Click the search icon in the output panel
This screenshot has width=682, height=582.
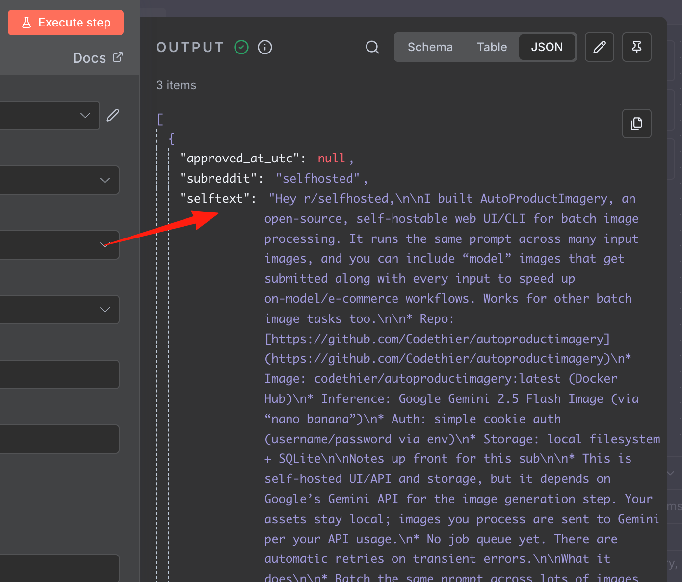coord(372,47)
